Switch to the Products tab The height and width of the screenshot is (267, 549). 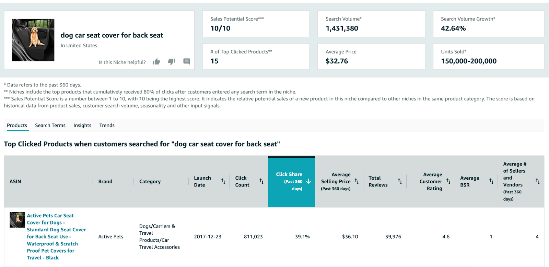(17, 125)
